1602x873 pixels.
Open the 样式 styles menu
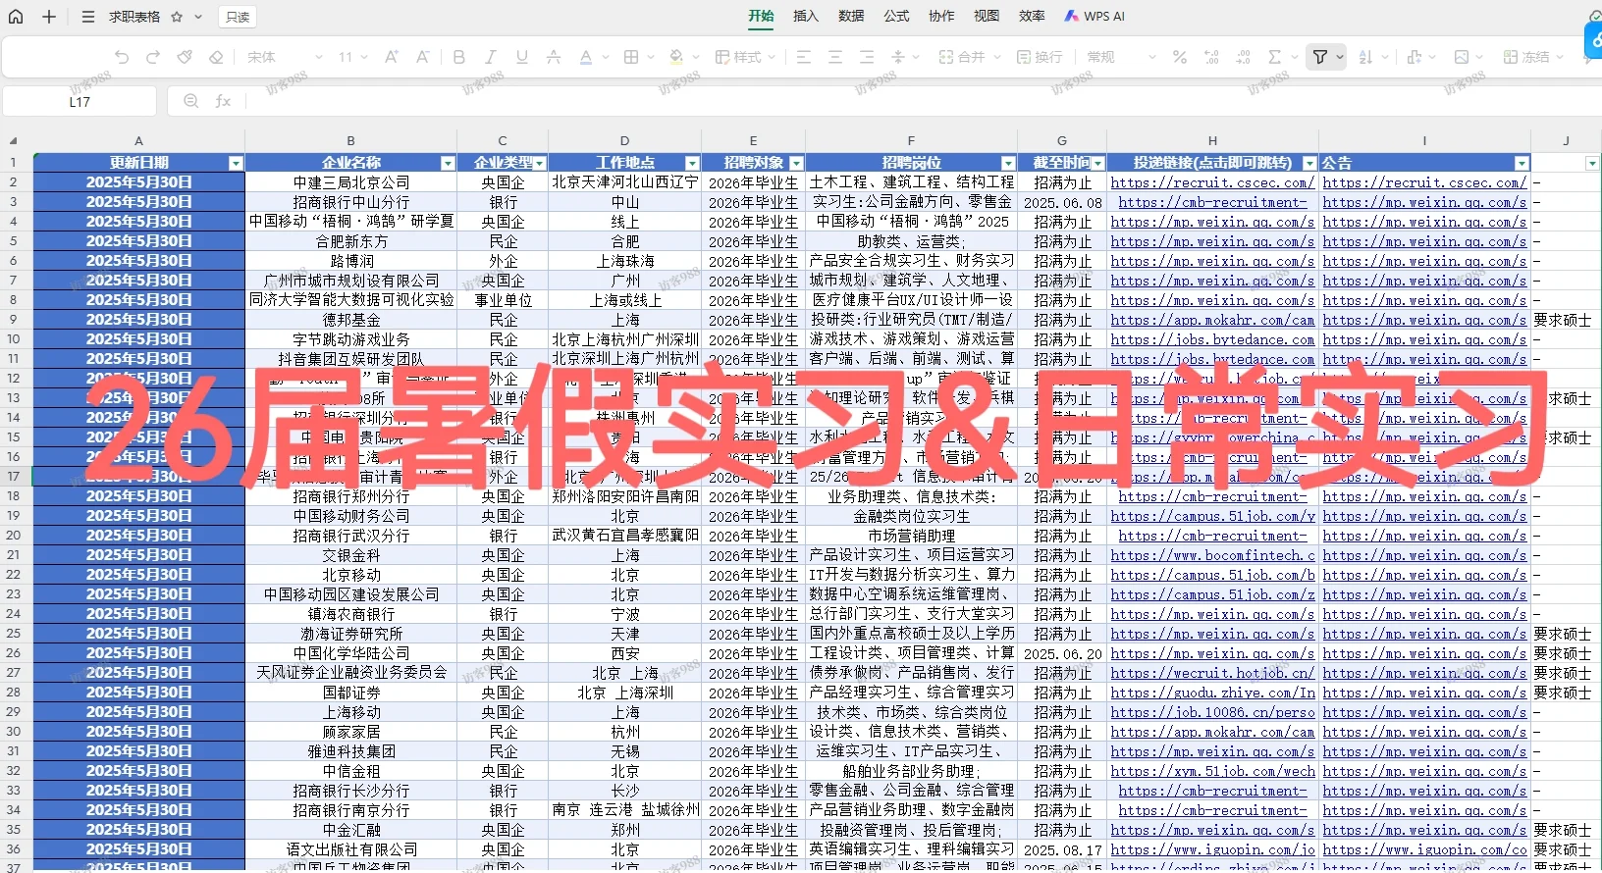click(x=747, y=57)
